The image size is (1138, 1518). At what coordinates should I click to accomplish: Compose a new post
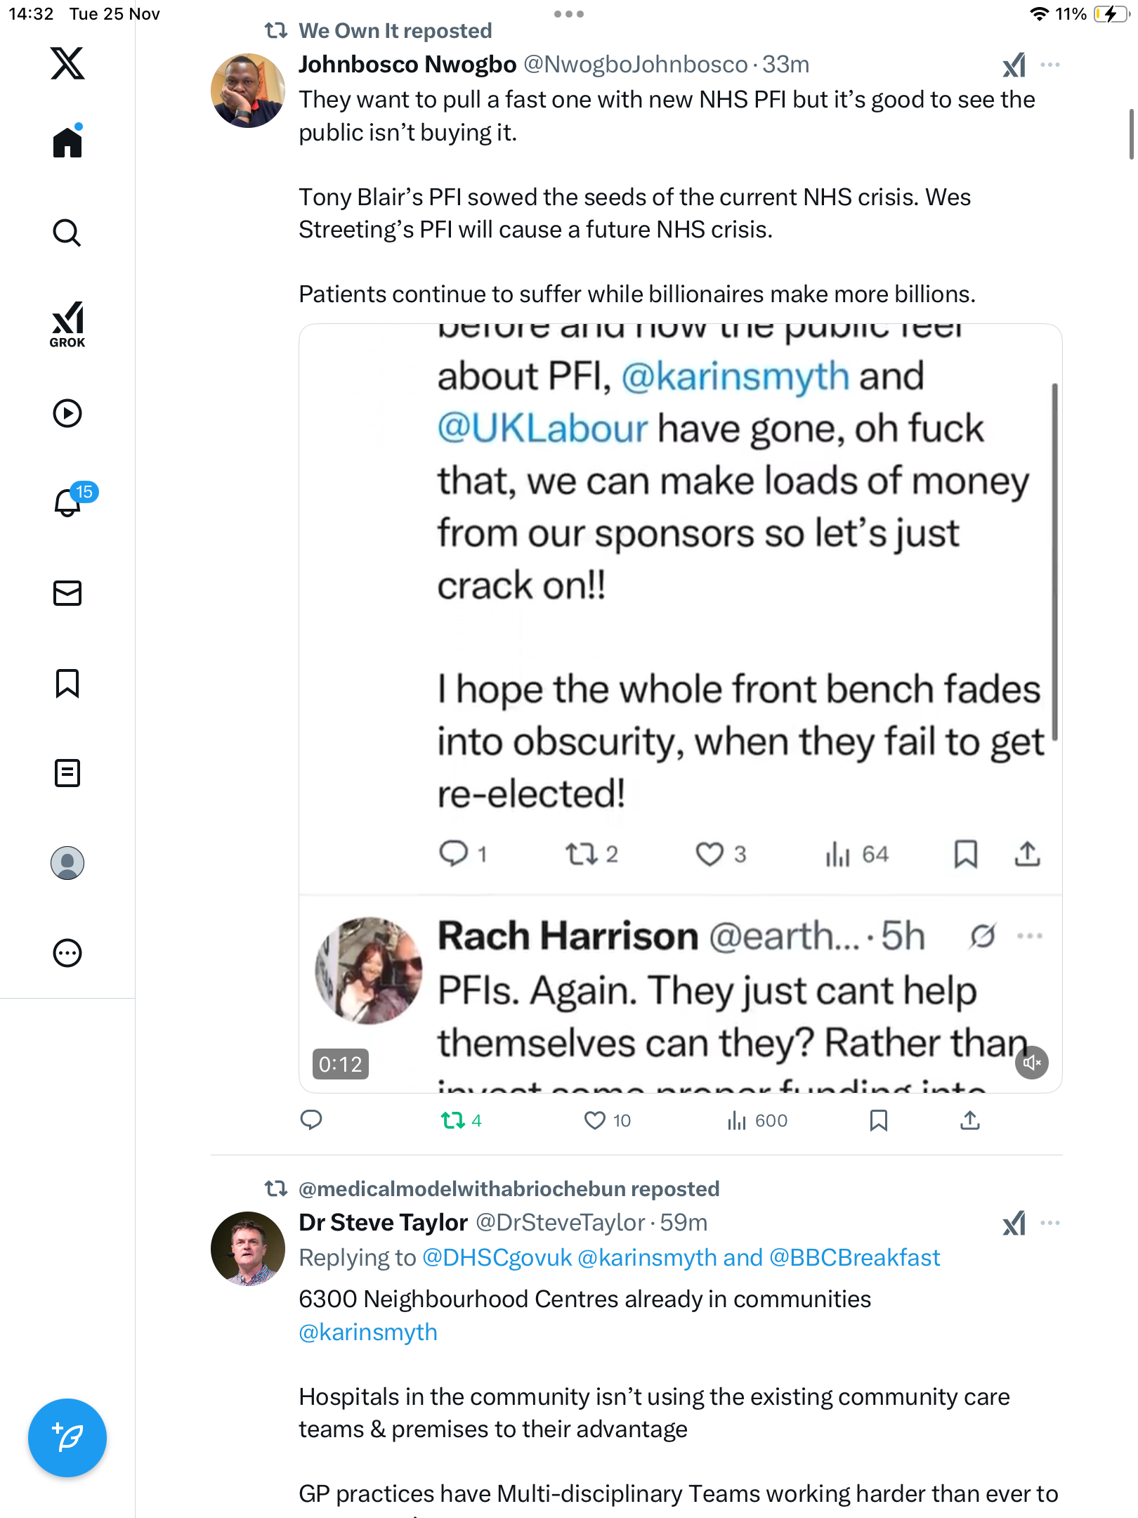click(x=67, y=1438)
